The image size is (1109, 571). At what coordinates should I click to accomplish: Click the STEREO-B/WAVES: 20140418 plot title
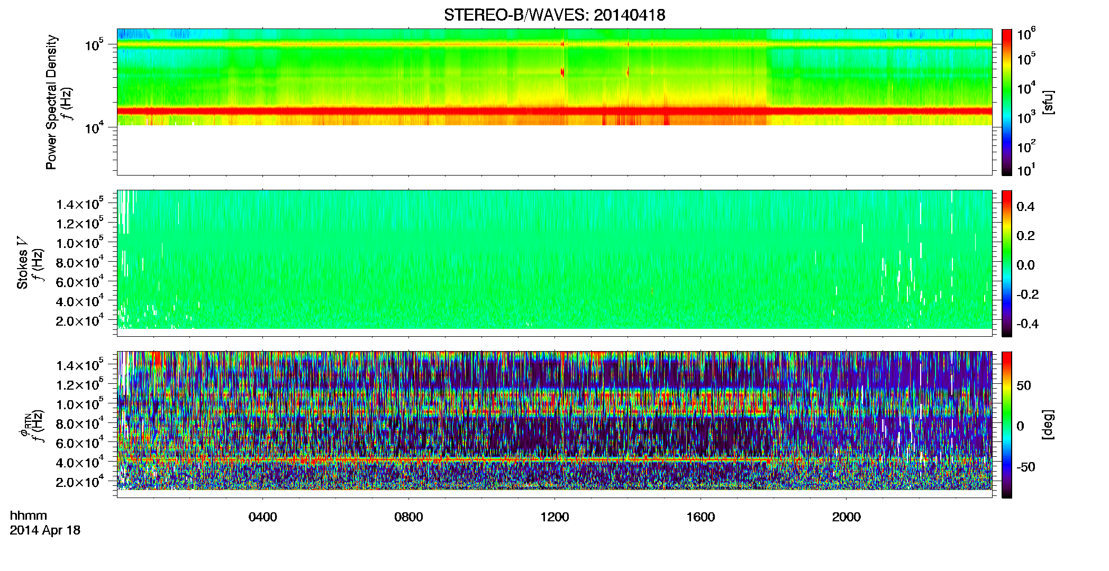pos(554,15)
